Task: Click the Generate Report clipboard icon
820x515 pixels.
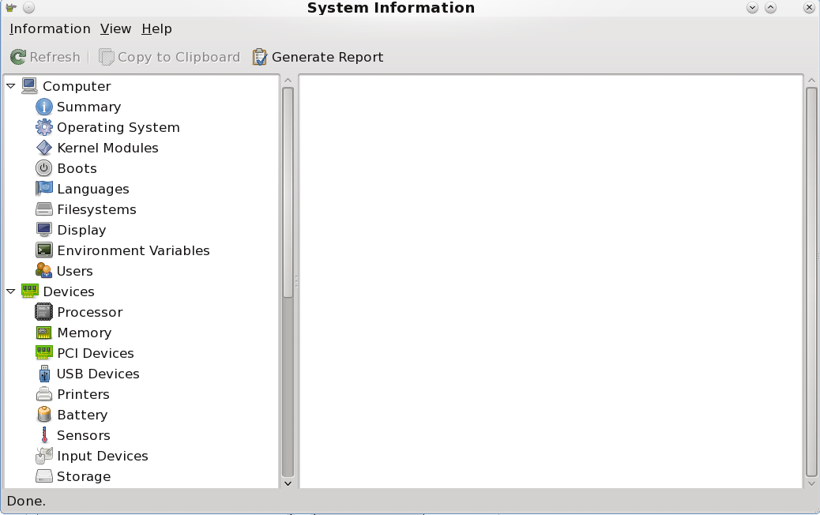Action: [260, 57]
